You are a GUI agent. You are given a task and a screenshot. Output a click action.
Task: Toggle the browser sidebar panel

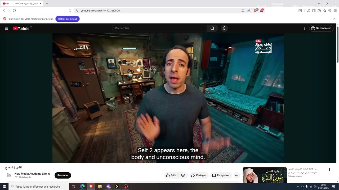[x=314, y=11]
